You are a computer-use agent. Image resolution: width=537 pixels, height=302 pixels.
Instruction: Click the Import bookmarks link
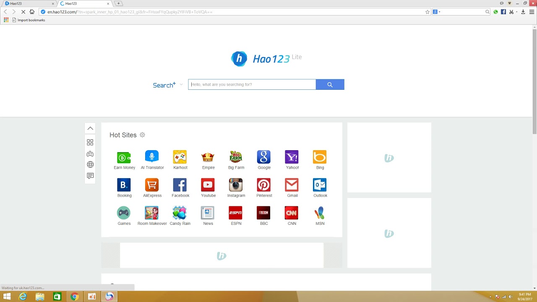pyautogui.click(x=29, y=20)
